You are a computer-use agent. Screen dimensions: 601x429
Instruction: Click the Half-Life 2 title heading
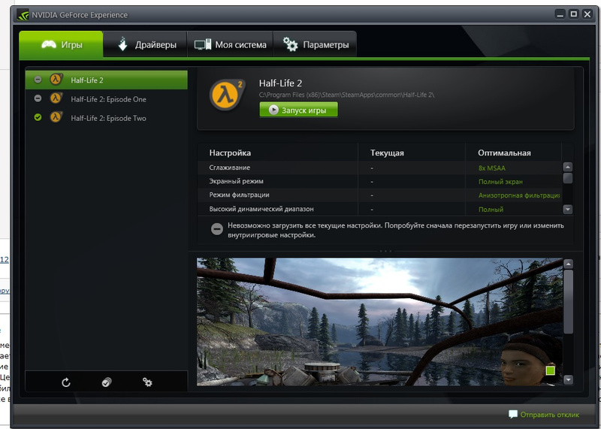pos(280,83)
